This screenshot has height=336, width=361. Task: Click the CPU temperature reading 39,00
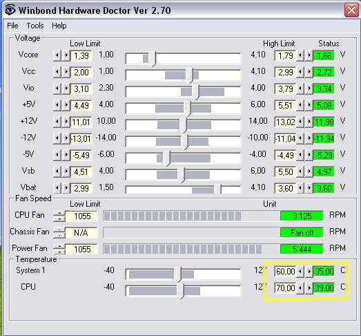click(324, 288)
